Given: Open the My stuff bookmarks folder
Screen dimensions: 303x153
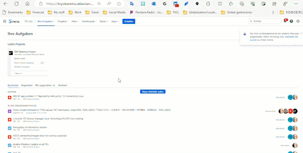Looking at the screenshot, I should click(56, 12).
